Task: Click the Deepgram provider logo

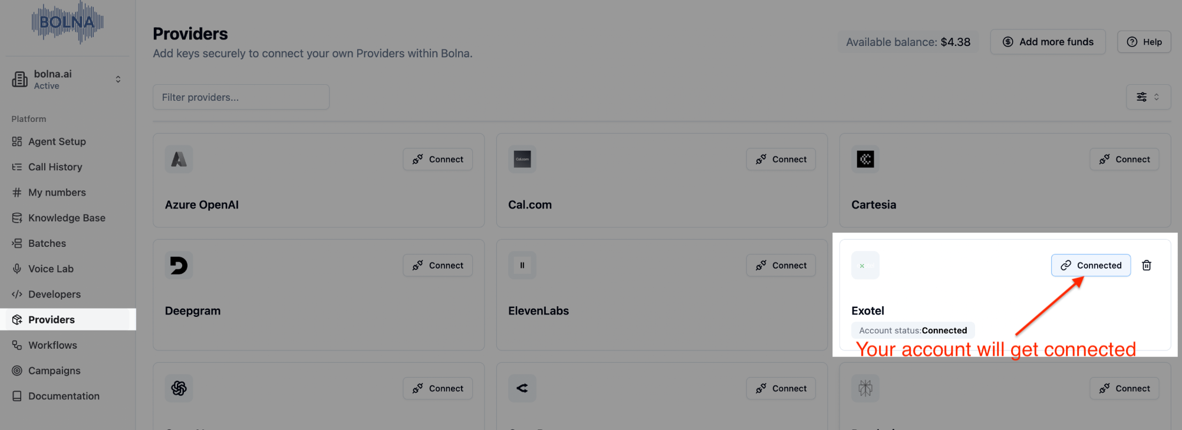Action: [x=179, y=265]
